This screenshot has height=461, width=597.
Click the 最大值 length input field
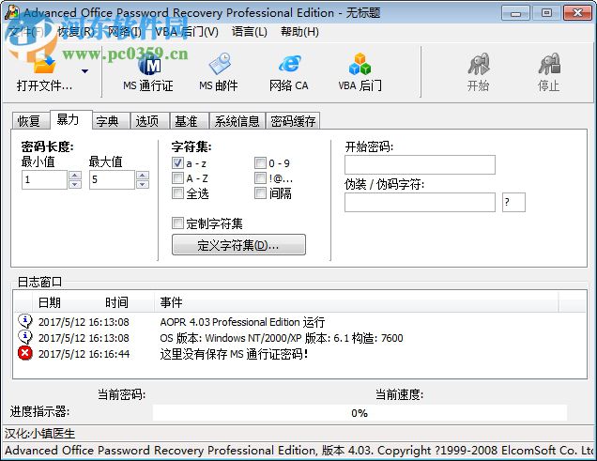click(112, 179)
